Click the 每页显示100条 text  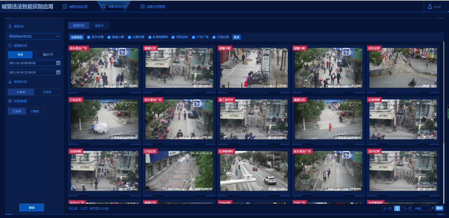point(99,208)
